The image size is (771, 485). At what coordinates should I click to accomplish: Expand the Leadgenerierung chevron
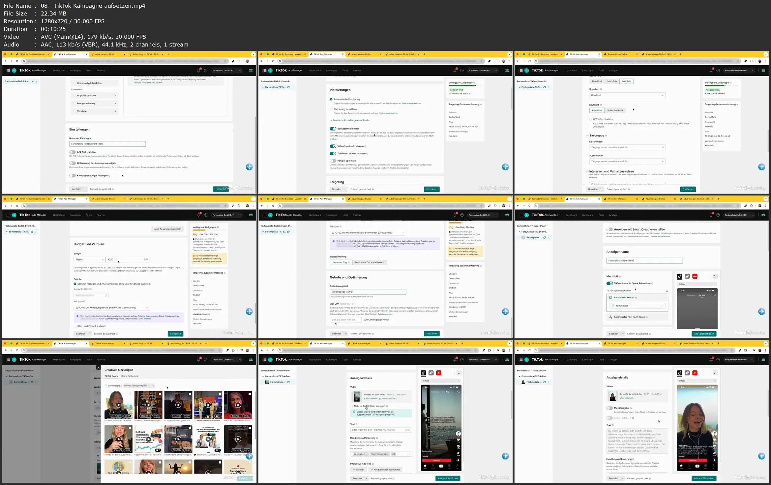[x=115, y=103]
